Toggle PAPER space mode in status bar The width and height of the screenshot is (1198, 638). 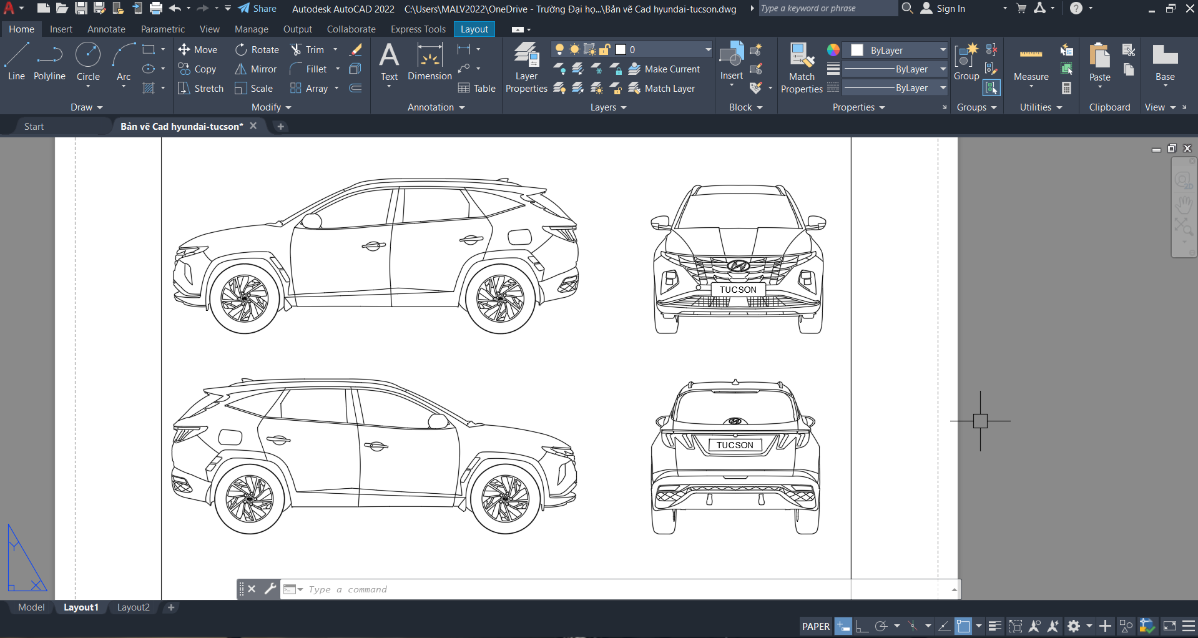click(815, 626)
